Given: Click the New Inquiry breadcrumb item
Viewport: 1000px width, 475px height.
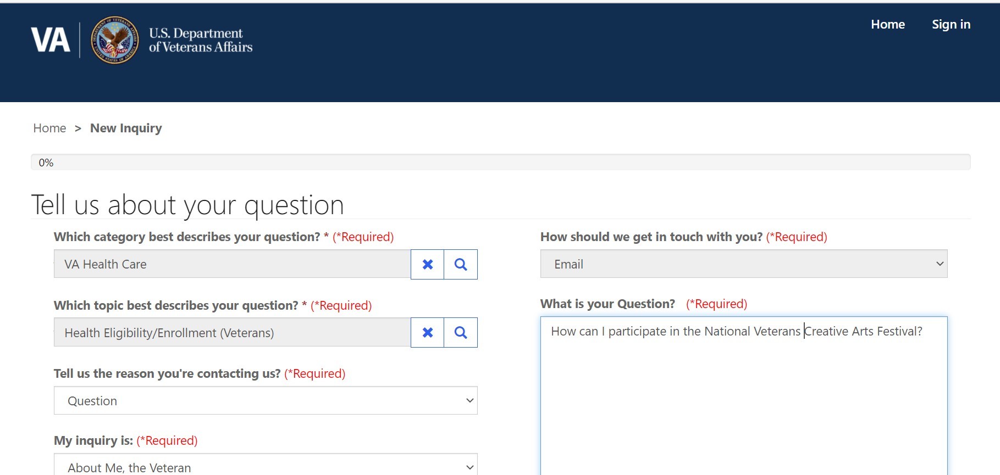Looking at the screenshot, I should (126, 128).
